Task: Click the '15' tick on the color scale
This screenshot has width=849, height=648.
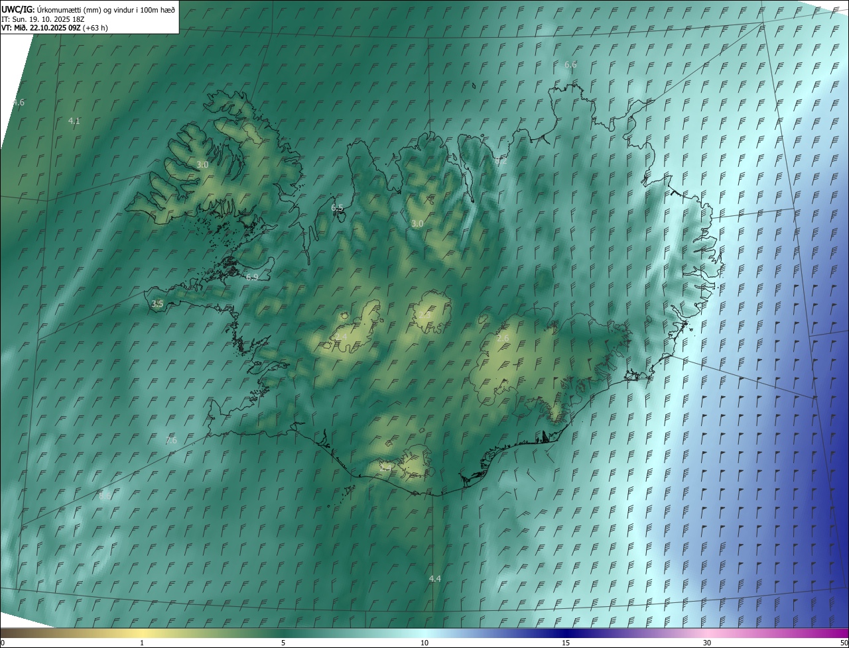Action: [x=566, y=643]
